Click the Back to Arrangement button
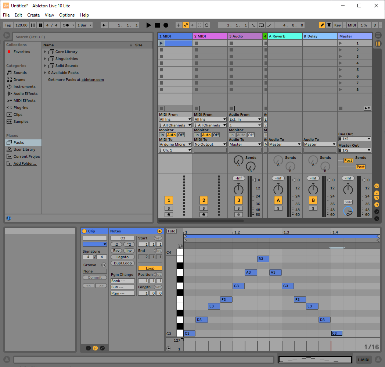 click(367, 108)
